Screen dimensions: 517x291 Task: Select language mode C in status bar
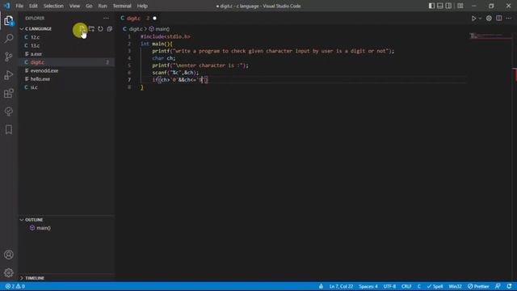[x=419, y=286]
